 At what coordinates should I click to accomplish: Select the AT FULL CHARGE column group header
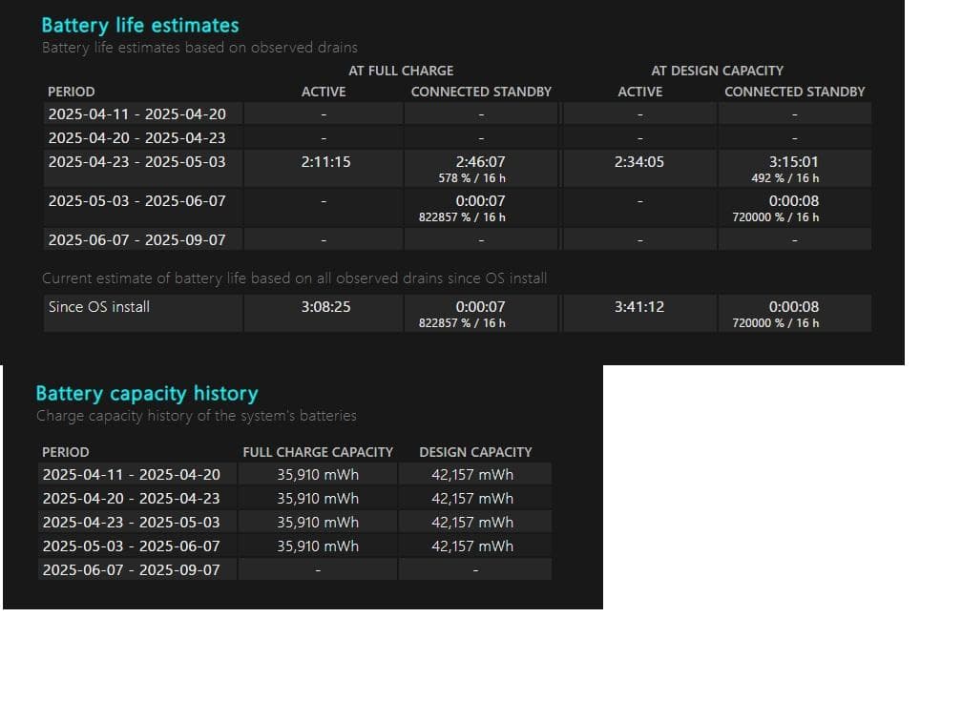click(x=401, y=71)
